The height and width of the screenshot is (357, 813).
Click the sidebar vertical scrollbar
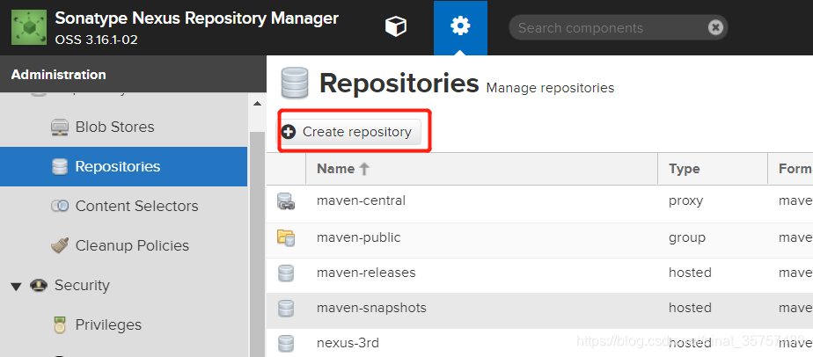click(257, 244)
